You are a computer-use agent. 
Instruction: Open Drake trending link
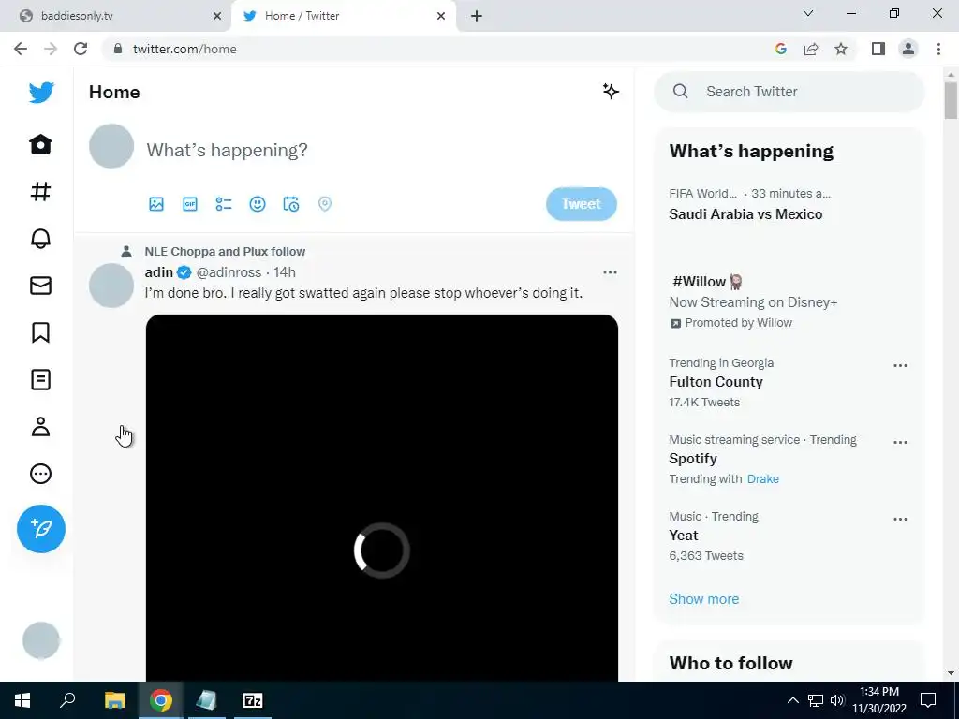[762, 479]
